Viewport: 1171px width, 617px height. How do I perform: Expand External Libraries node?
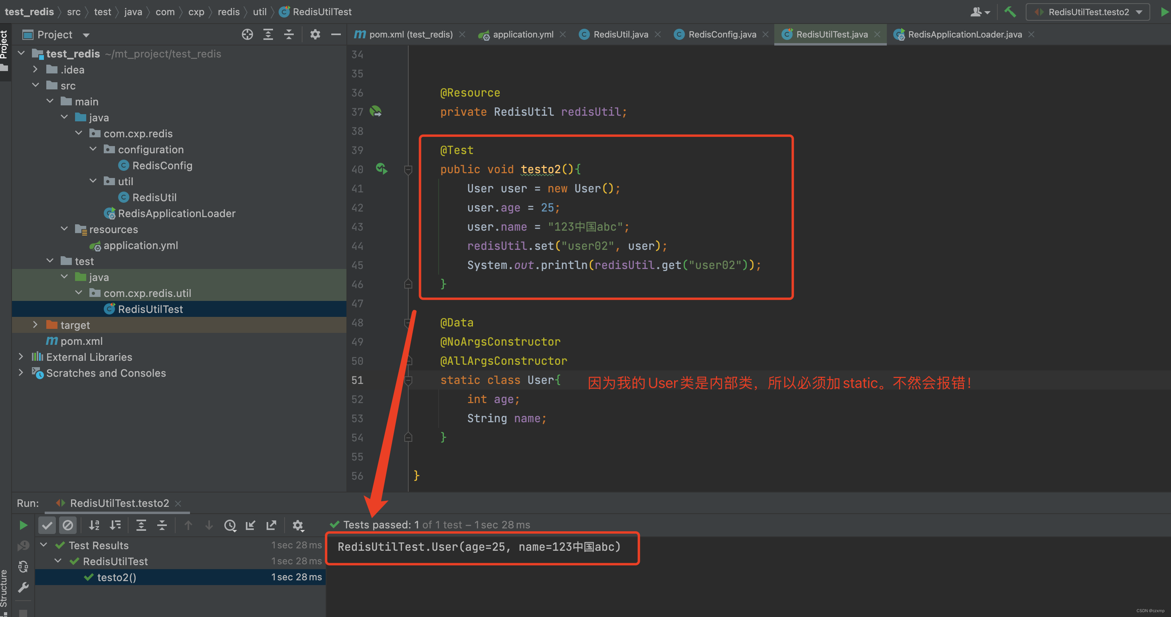(x=21, y=356)
